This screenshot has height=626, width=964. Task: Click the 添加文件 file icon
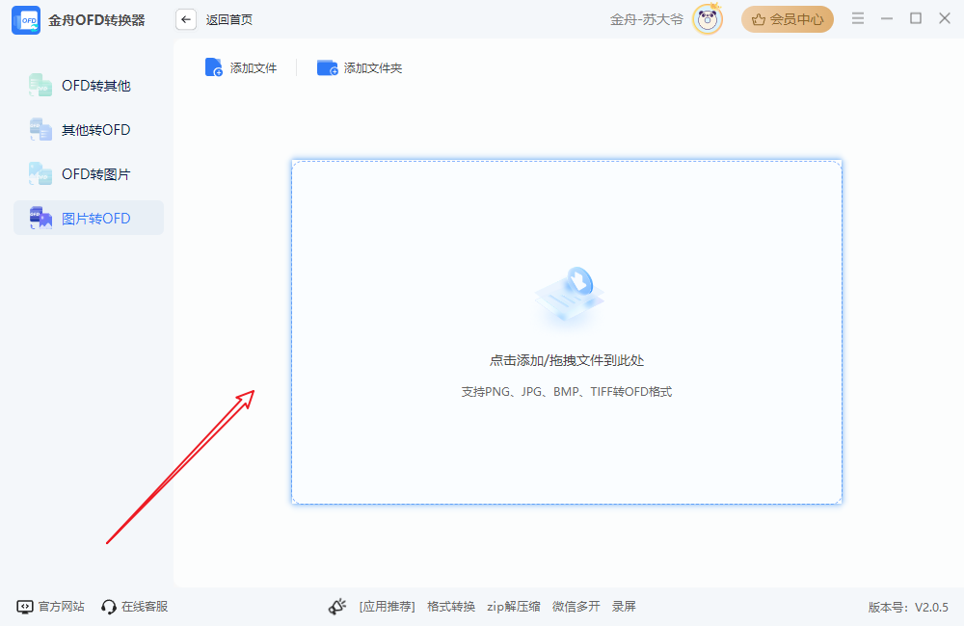pos(213,67)
